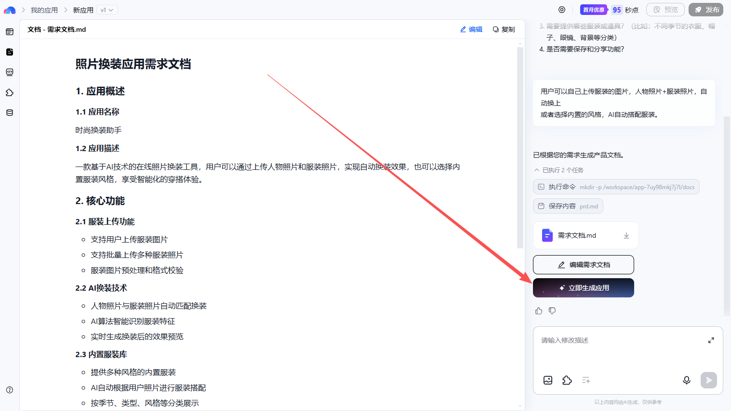This screenshot has height=411, width=731.
Task: Click the settings hexagon icon in top bar
Action: click(x=562, y=10)
